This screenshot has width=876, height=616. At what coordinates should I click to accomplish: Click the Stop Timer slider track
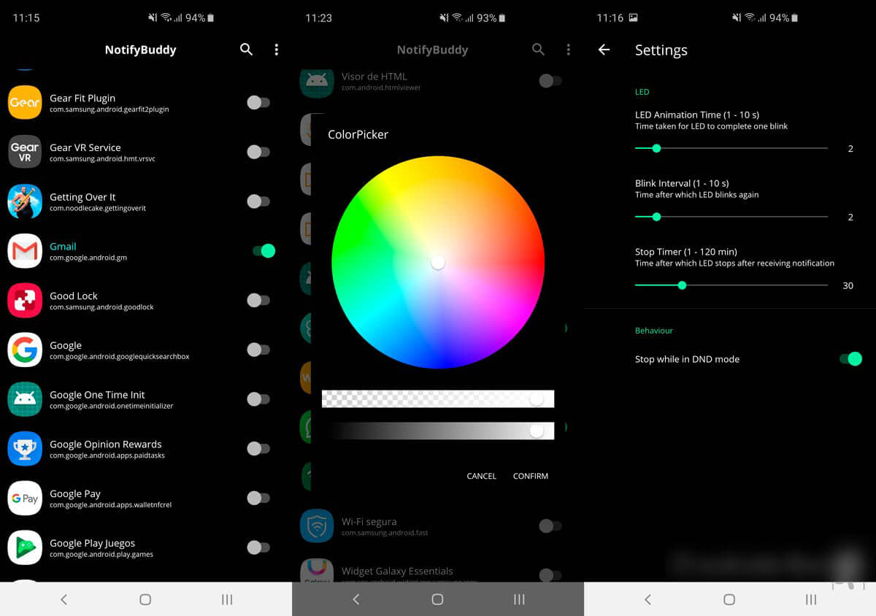731,285
